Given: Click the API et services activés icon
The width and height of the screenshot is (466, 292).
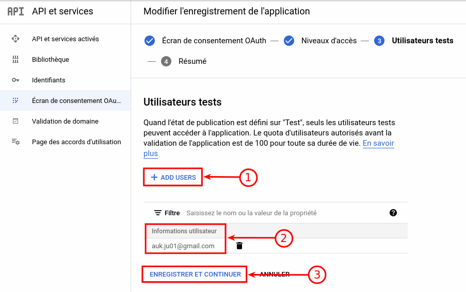Looking at the screenshot, I should click(x=15, y=39).
